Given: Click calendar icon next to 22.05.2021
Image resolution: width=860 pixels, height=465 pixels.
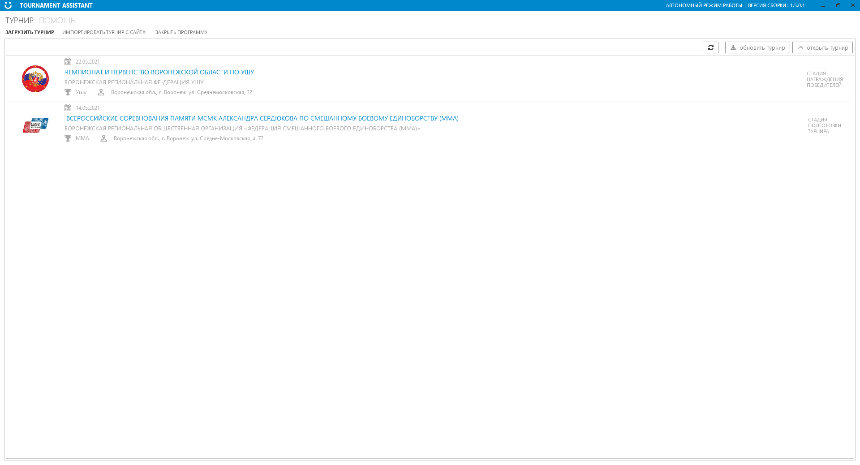Looking at the screenshot, I should (x=68, y=62).
